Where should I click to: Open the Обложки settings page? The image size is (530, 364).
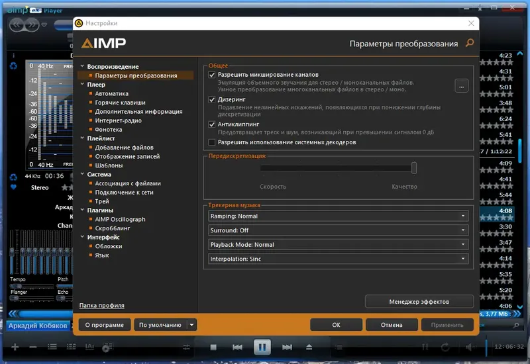pyautogui.click(x=109, y=246)
